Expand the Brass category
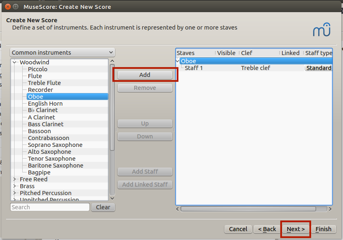 (15, 186)
